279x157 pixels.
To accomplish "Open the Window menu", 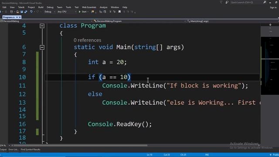I will tap(115, 7).
